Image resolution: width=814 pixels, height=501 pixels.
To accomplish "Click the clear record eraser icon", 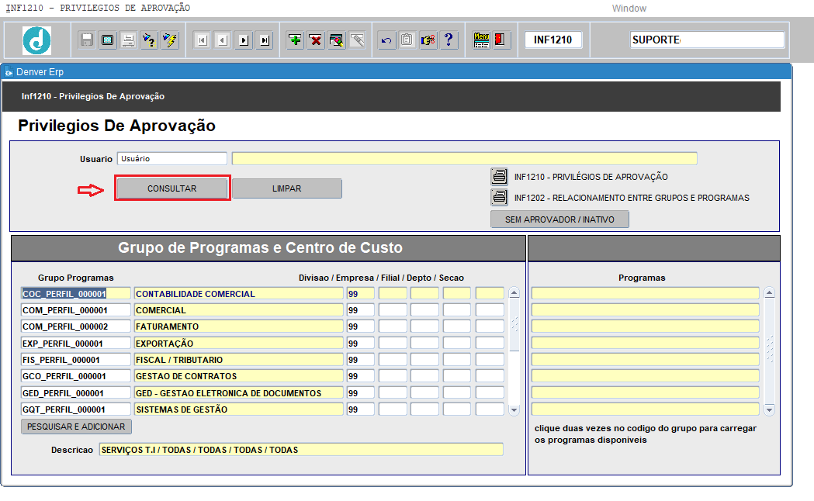I will [337, 40].
